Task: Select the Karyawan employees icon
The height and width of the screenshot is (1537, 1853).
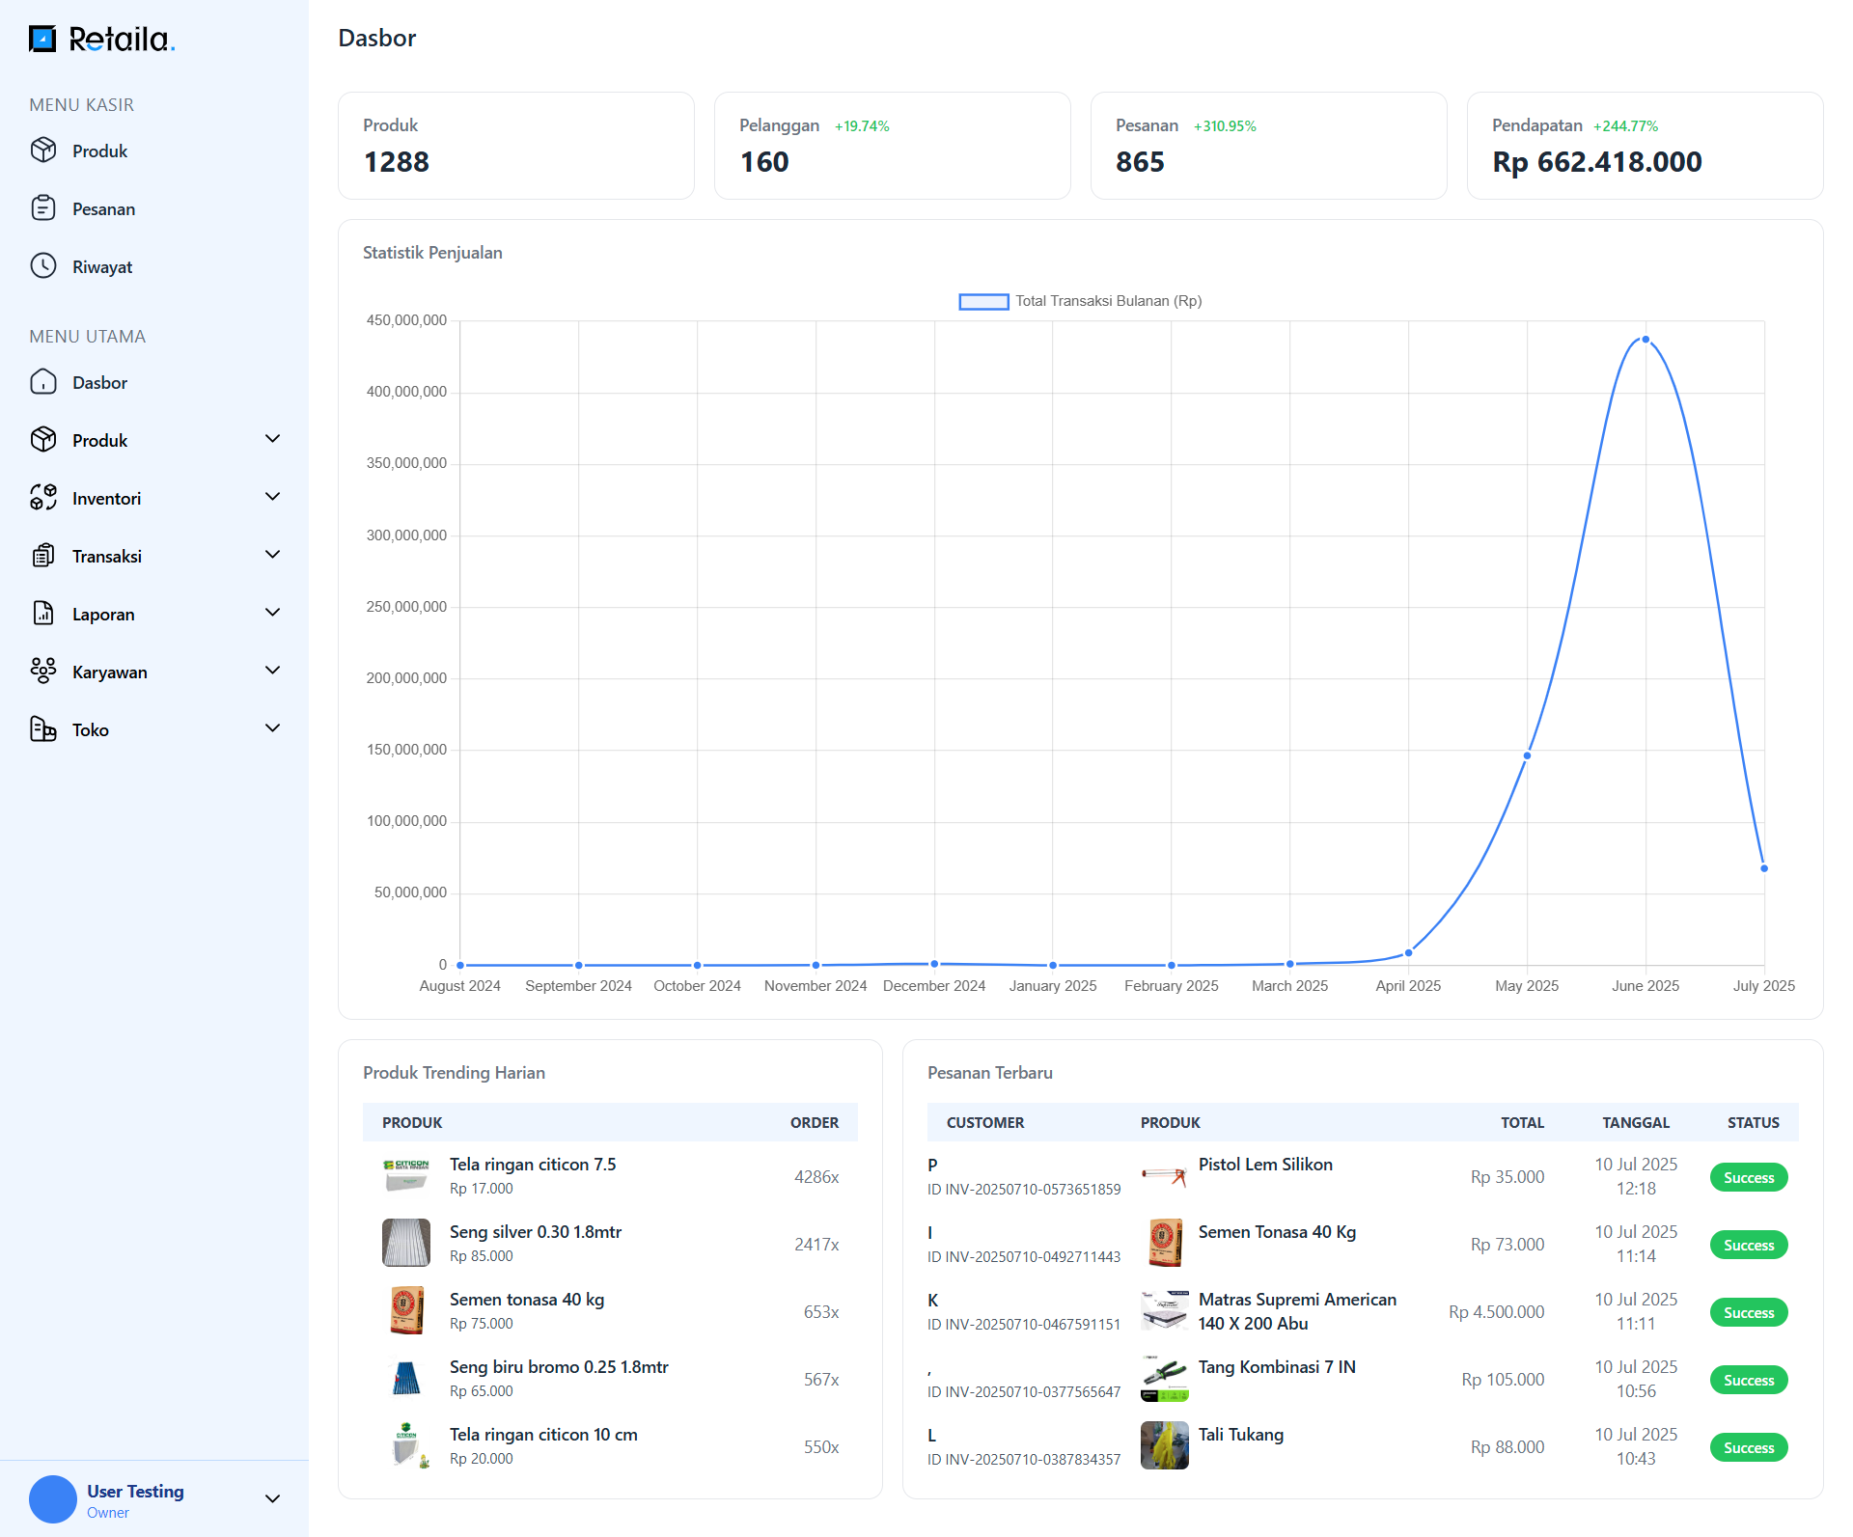Action: click(44, 672)
